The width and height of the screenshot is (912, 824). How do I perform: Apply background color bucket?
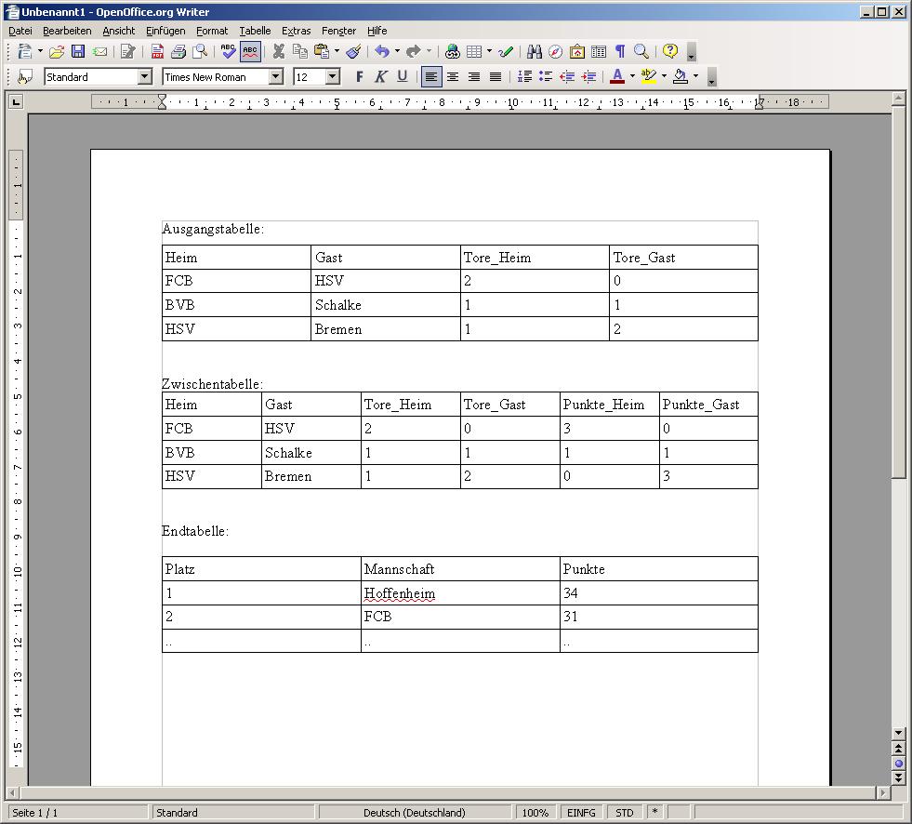tap(680, 77)
